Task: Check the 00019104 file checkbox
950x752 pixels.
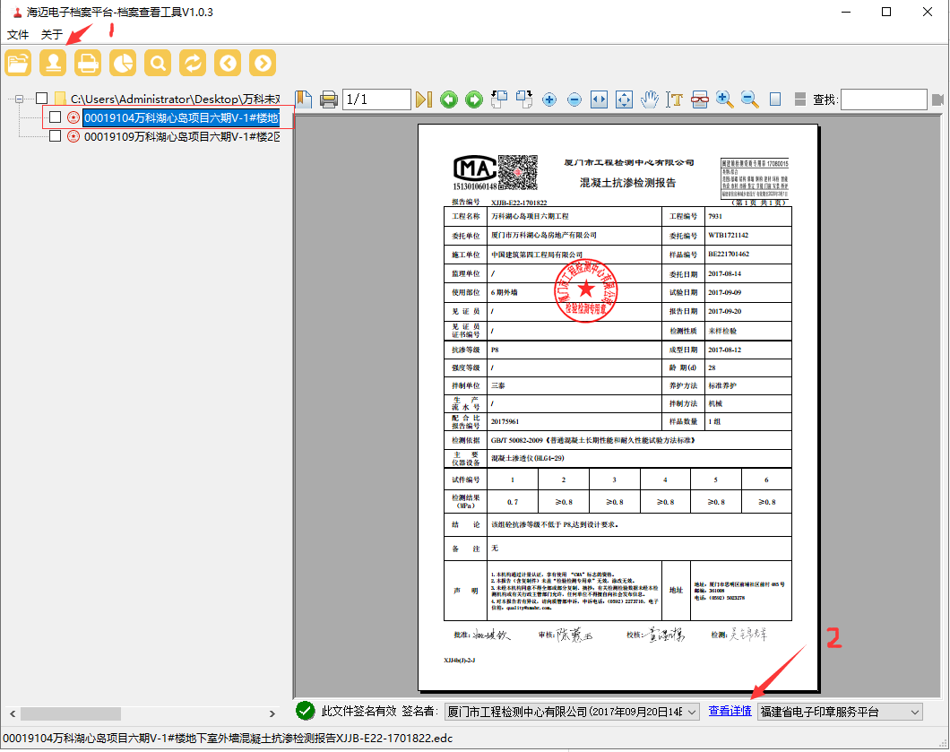Action: coord(56,117)
